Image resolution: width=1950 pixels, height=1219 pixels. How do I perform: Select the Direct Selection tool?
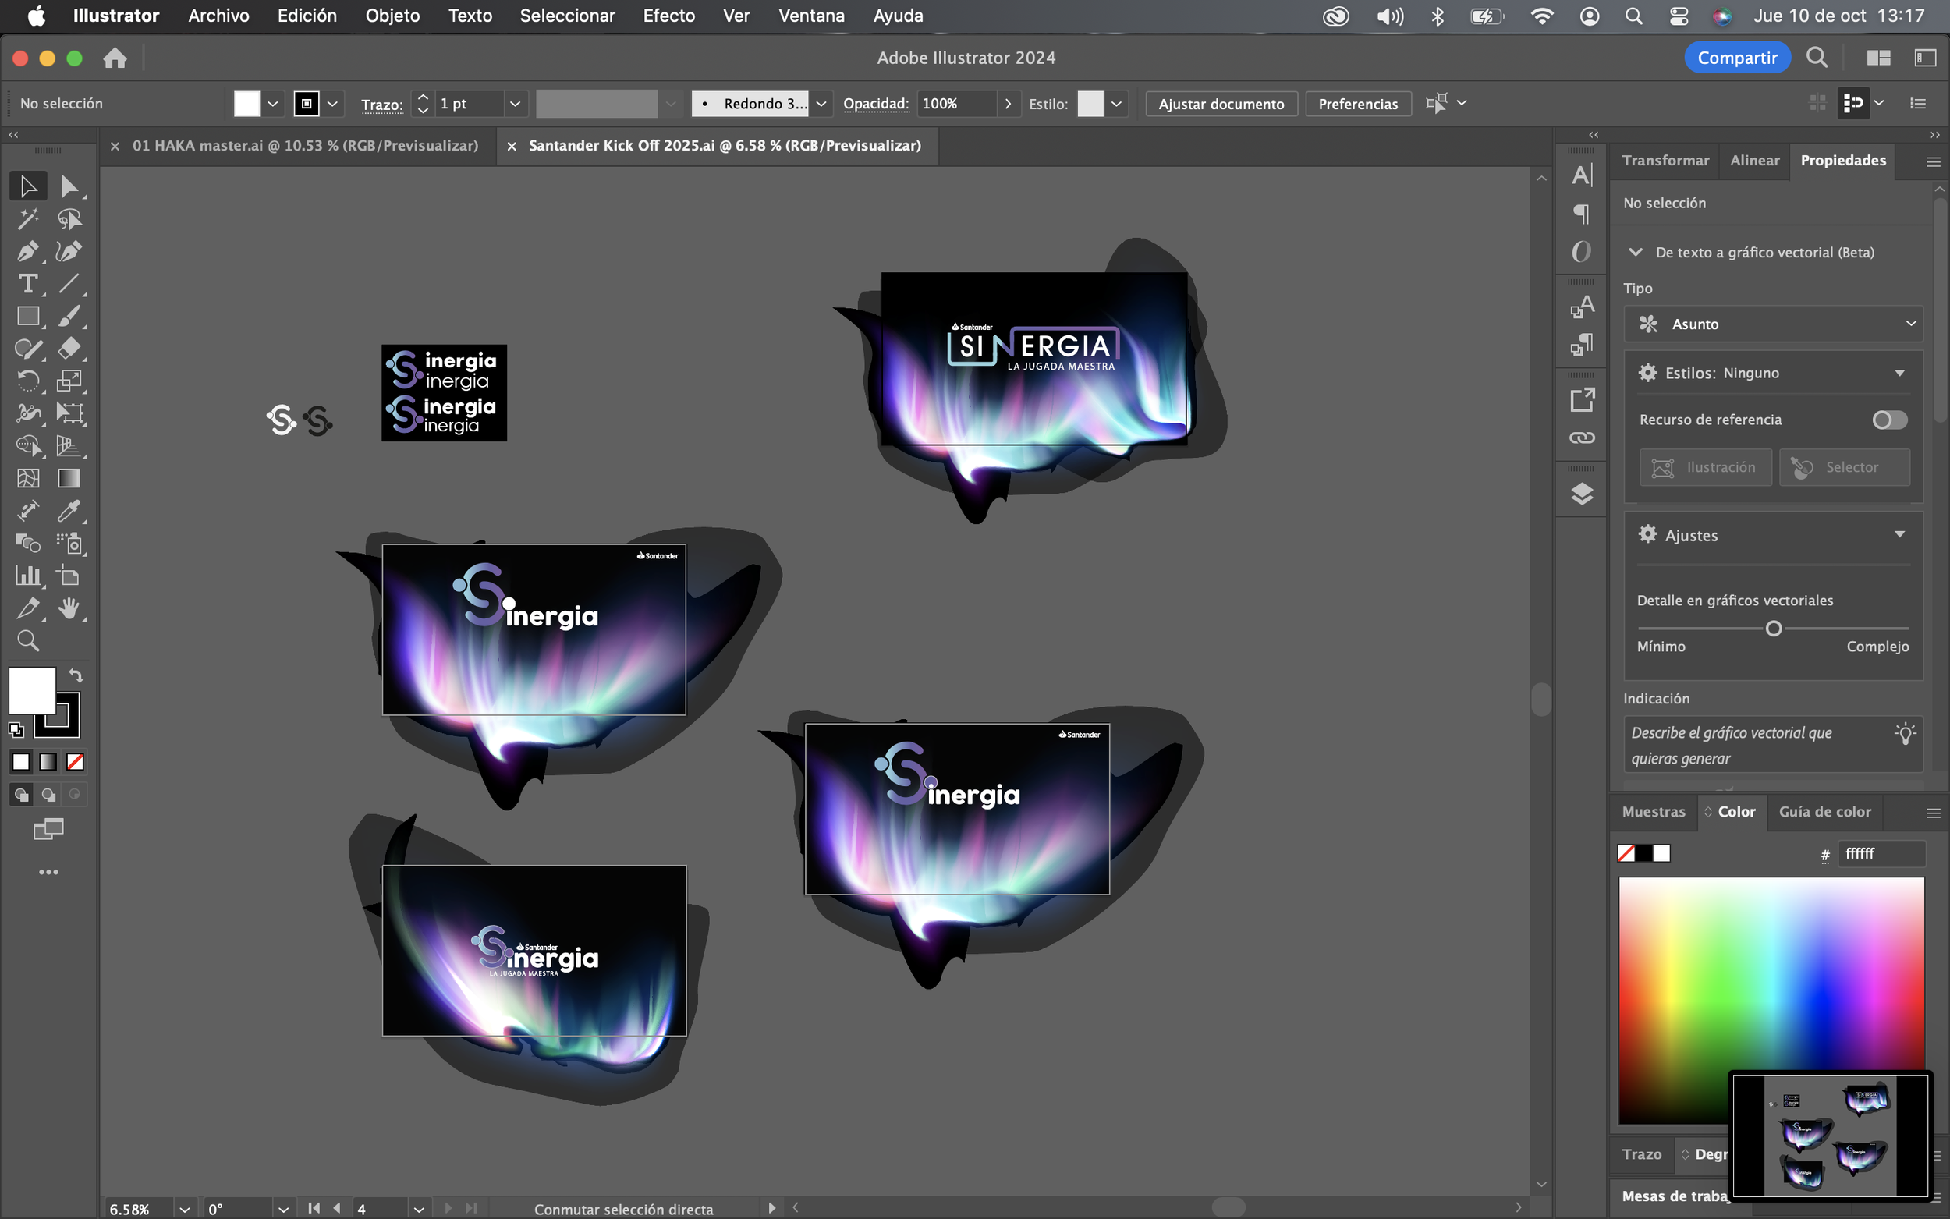69,186
